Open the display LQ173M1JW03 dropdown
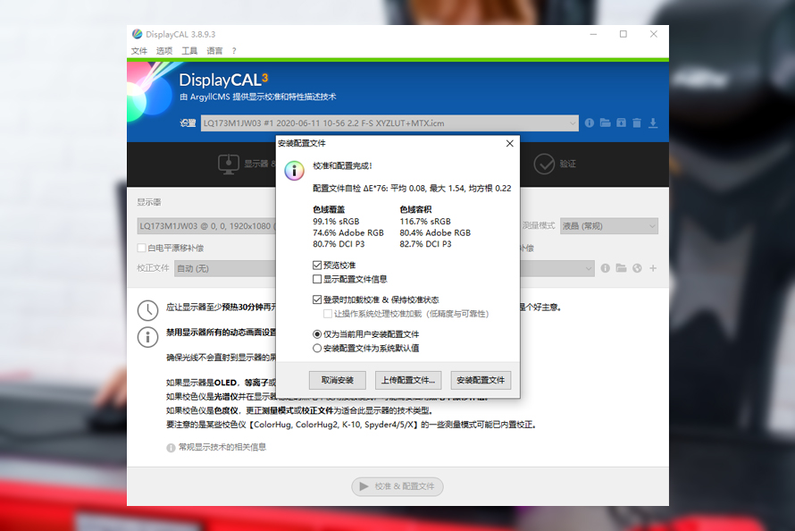The height and width of the screenshot is (531, 795). point(206,226)
